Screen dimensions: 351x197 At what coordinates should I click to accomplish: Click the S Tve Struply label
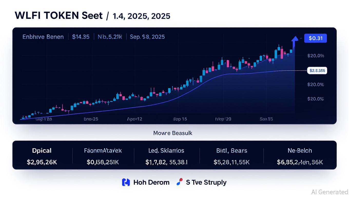click(206, 182)
